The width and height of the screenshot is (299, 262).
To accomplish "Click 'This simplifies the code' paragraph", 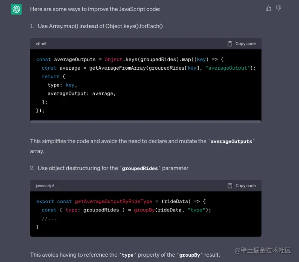I will coord(142,146).
